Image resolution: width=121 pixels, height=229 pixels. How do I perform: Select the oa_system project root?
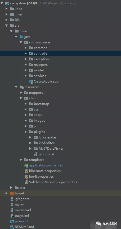tap(24, 3)
